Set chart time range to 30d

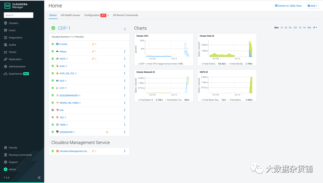[309, 27]
